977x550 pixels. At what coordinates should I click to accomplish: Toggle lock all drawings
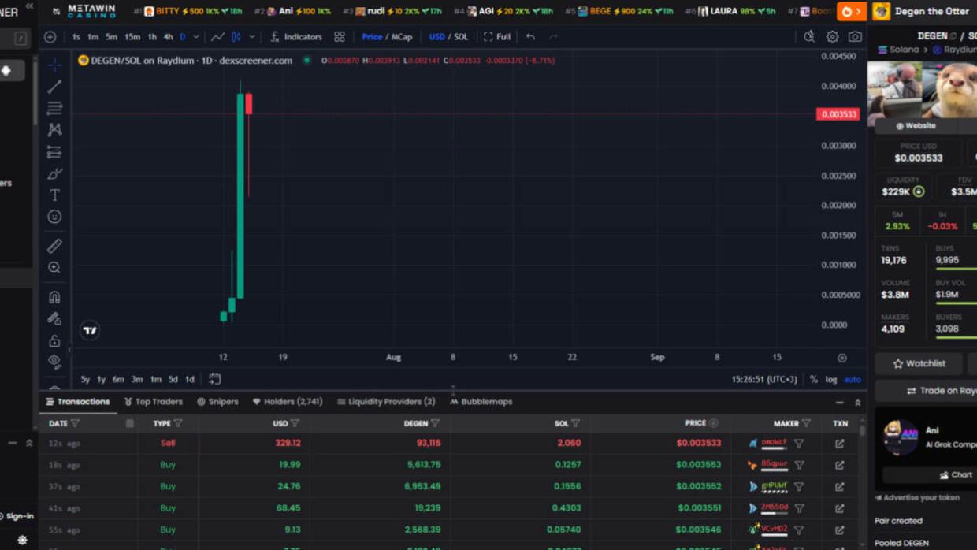pos(54,341)
